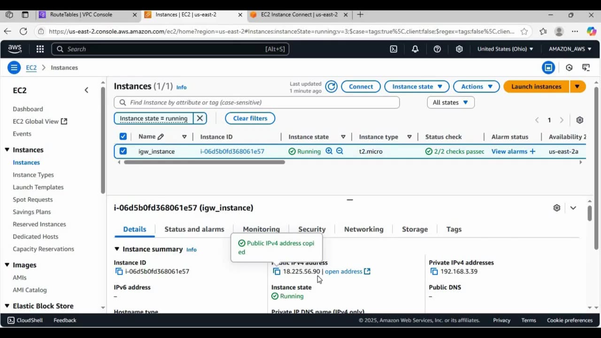Open Spot Requests in the sidebar

33,200
